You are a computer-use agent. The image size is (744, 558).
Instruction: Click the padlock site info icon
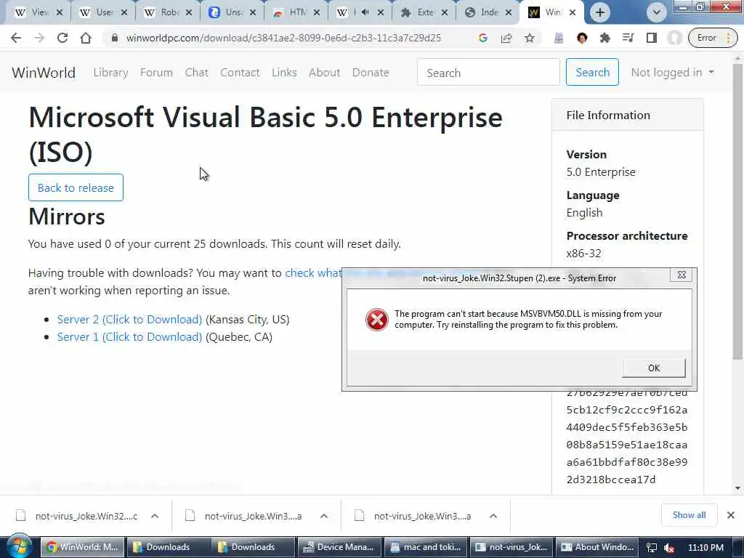(x=114, y=38)
